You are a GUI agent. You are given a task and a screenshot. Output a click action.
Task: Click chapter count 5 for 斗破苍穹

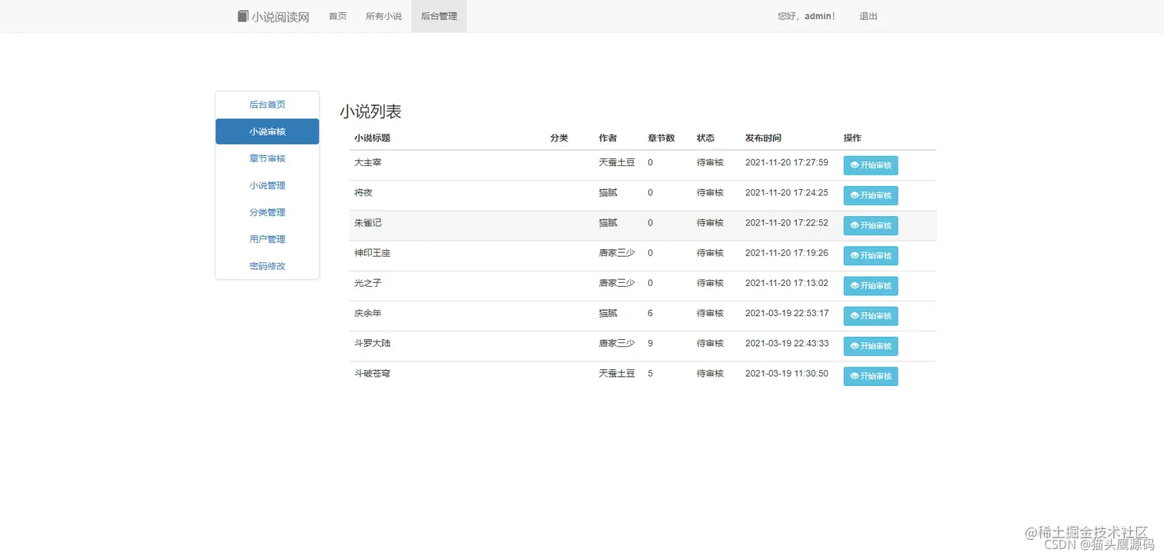pyautogui.click(x=651, y=373)
